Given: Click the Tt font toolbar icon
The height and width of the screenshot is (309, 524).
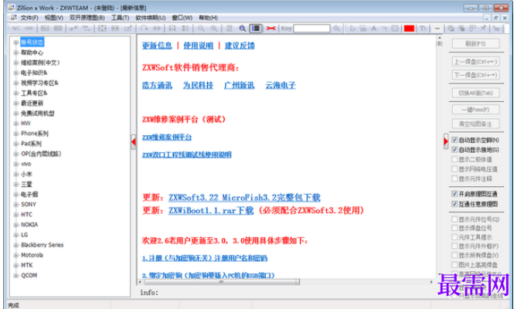Looking at the screenshot, I should click(424, 29).
